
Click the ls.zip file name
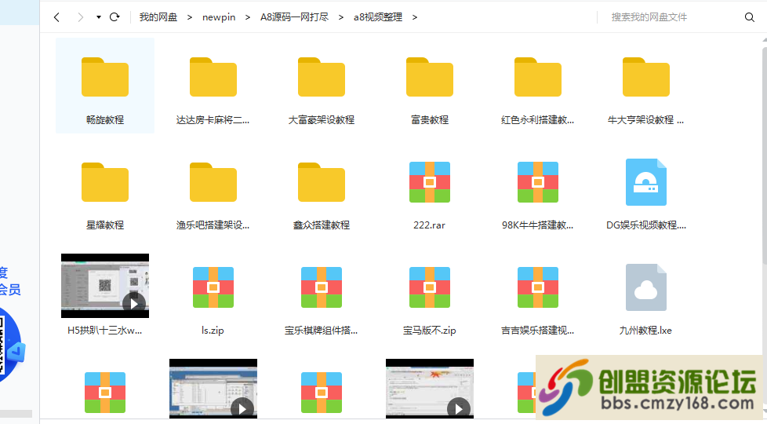coord(213,331)
